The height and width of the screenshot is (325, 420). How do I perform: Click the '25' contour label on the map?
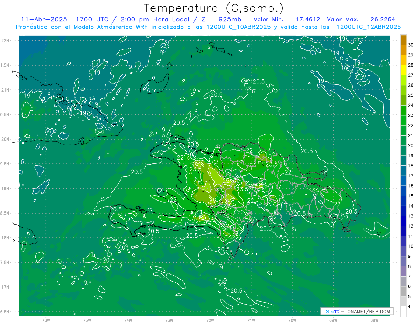pos(226,181)
